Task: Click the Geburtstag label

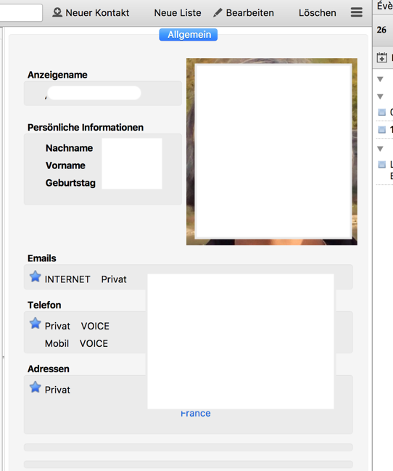Action: click(x=70, y=183)
